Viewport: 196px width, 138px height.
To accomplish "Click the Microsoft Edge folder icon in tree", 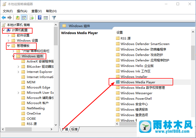I will (x=23, y=87).
